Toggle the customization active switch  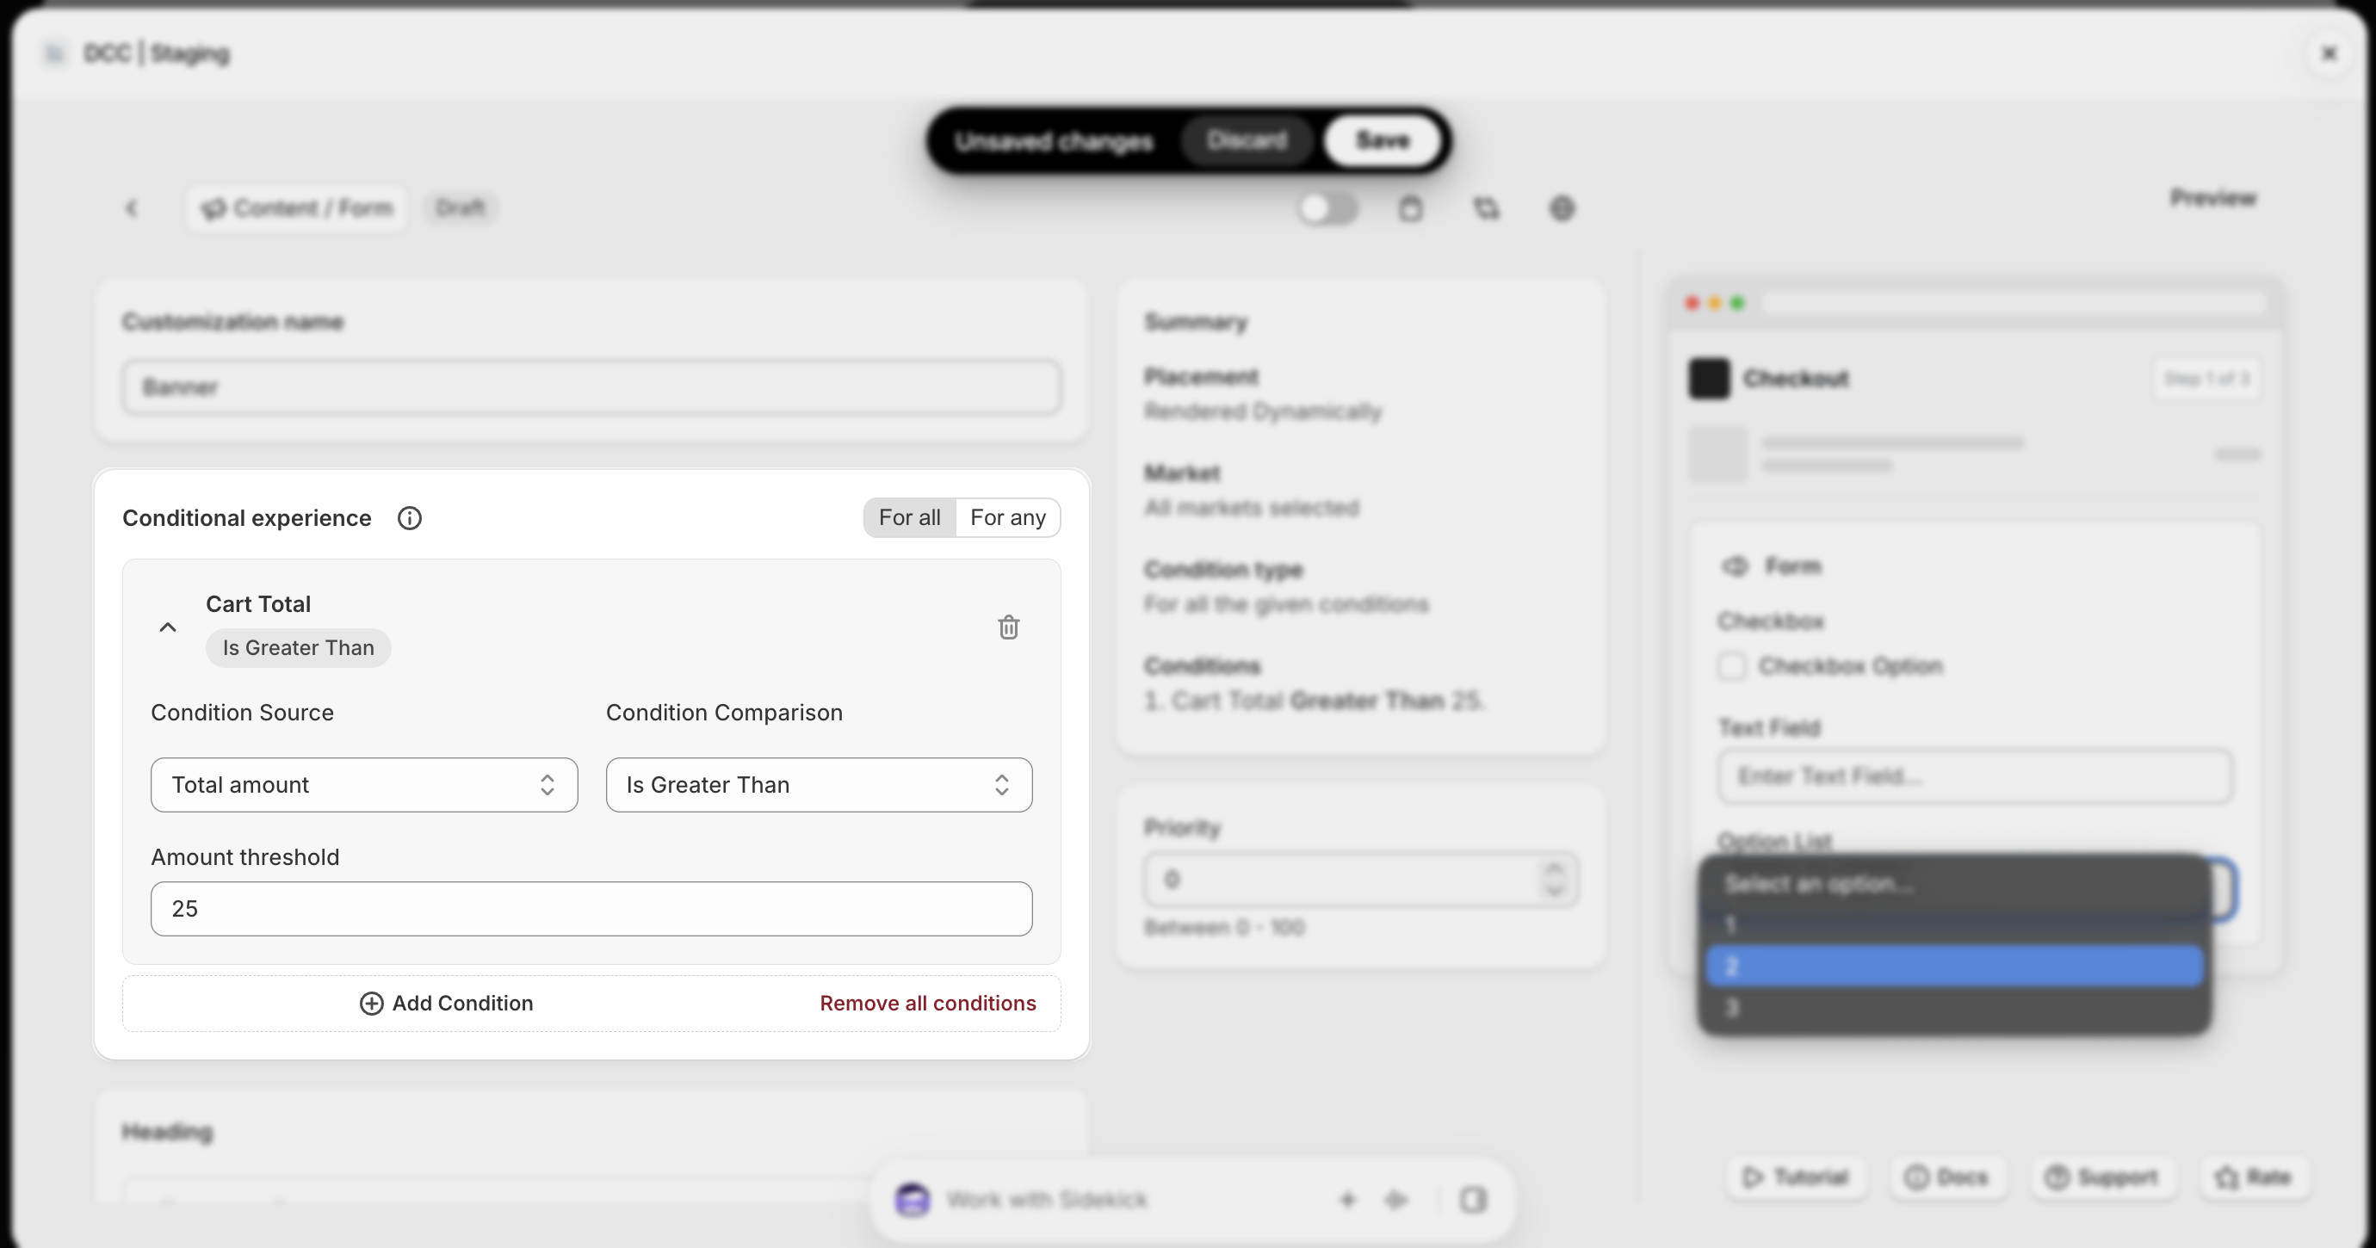click(x=1327, y=208)
